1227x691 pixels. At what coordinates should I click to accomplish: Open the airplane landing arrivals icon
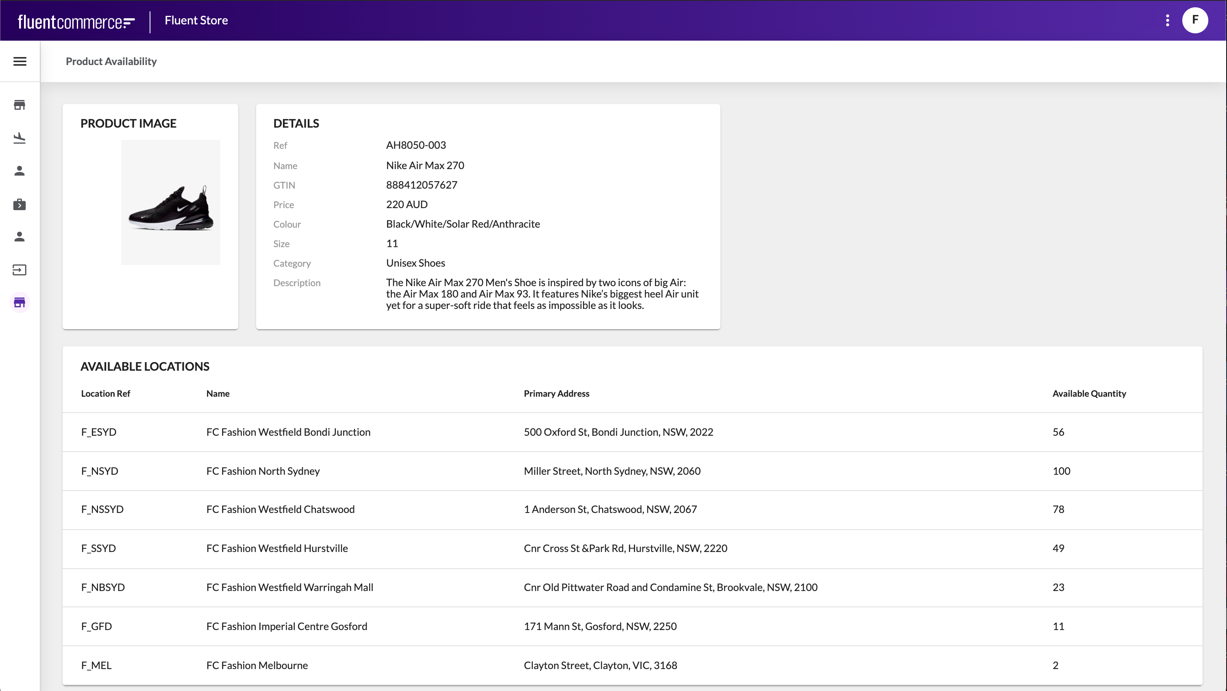click(20, 138)
